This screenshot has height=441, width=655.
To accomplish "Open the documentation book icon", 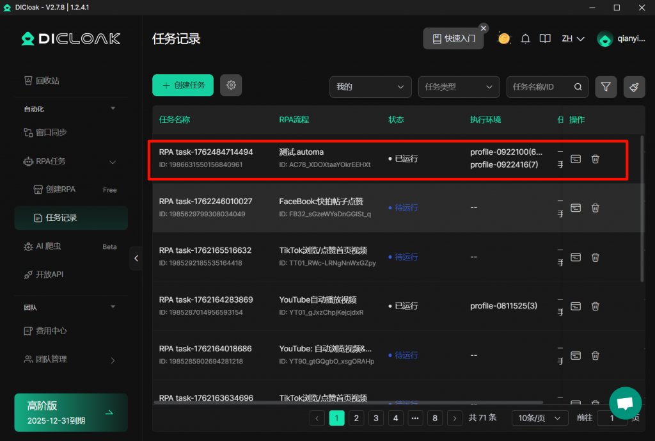I will click(x=544, y=38).
